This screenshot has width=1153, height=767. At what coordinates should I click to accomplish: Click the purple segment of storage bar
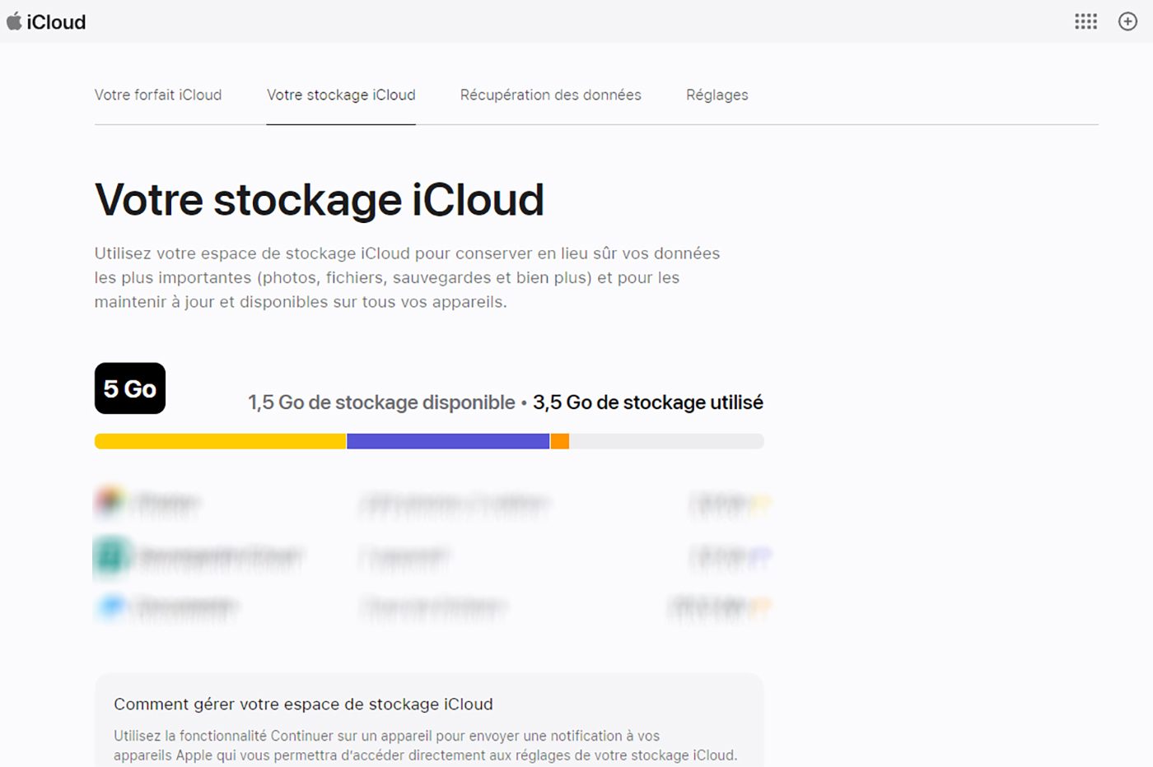[x=448, y=441]
